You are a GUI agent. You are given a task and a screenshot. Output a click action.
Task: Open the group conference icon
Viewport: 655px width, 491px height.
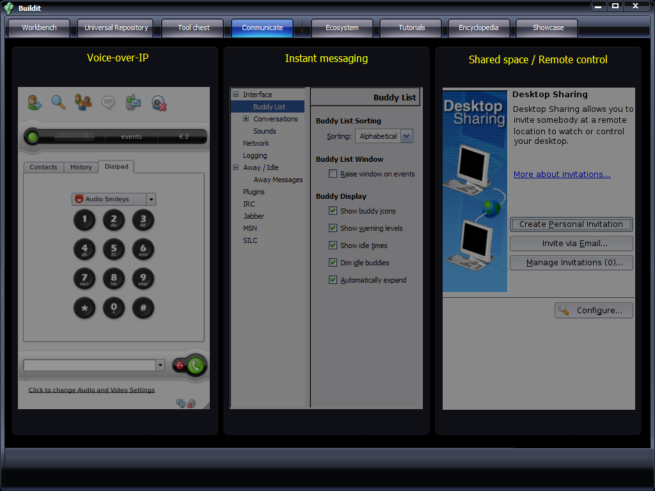(83, 102)
